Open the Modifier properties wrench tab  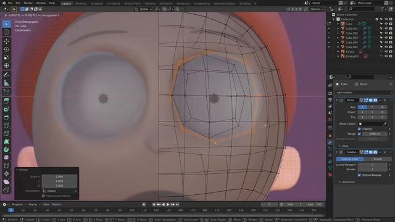click(330, 142)
